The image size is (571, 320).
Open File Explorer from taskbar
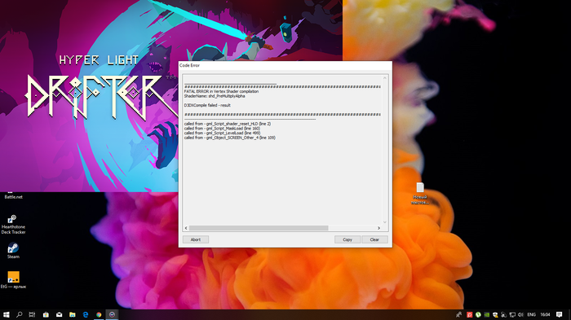pos(73,314)
